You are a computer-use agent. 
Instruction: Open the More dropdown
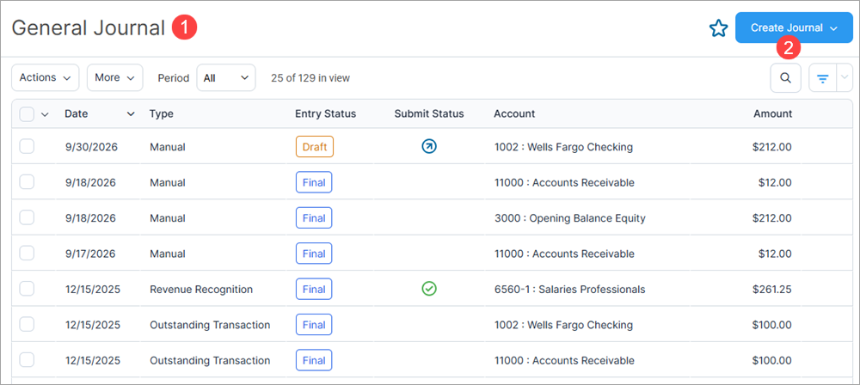pos(114,78)
